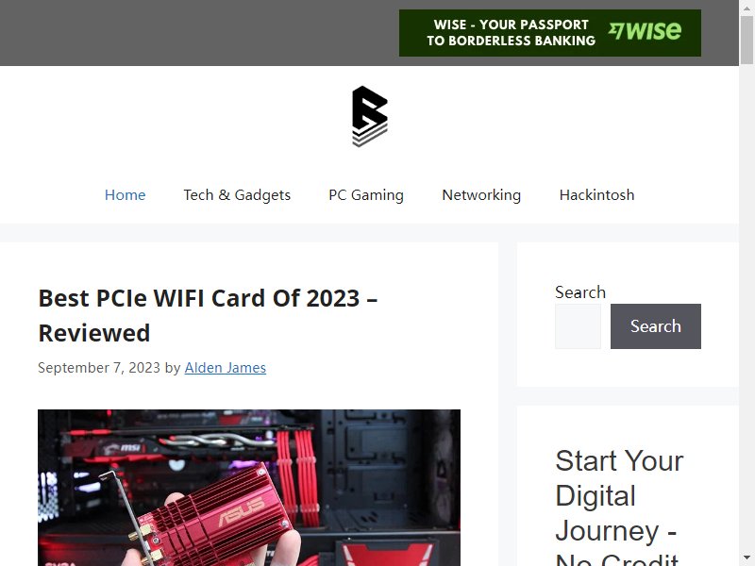This screenshot has height=566, width=755.
Task: Open Alden James author page link
Action: 226,368
